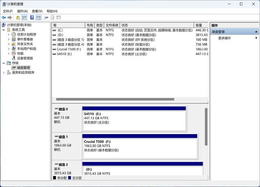Open 任务计划程序 in the tree
The height and width of the screenshot is (187, 260).
coord(26,35)
